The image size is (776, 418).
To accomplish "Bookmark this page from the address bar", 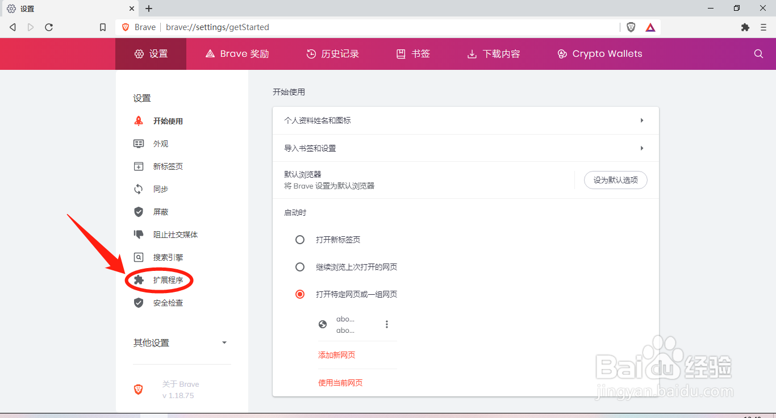I will [103, 27].
